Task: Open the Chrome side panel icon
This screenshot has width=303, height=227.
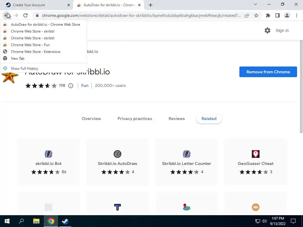Action: tap(278, 15)
